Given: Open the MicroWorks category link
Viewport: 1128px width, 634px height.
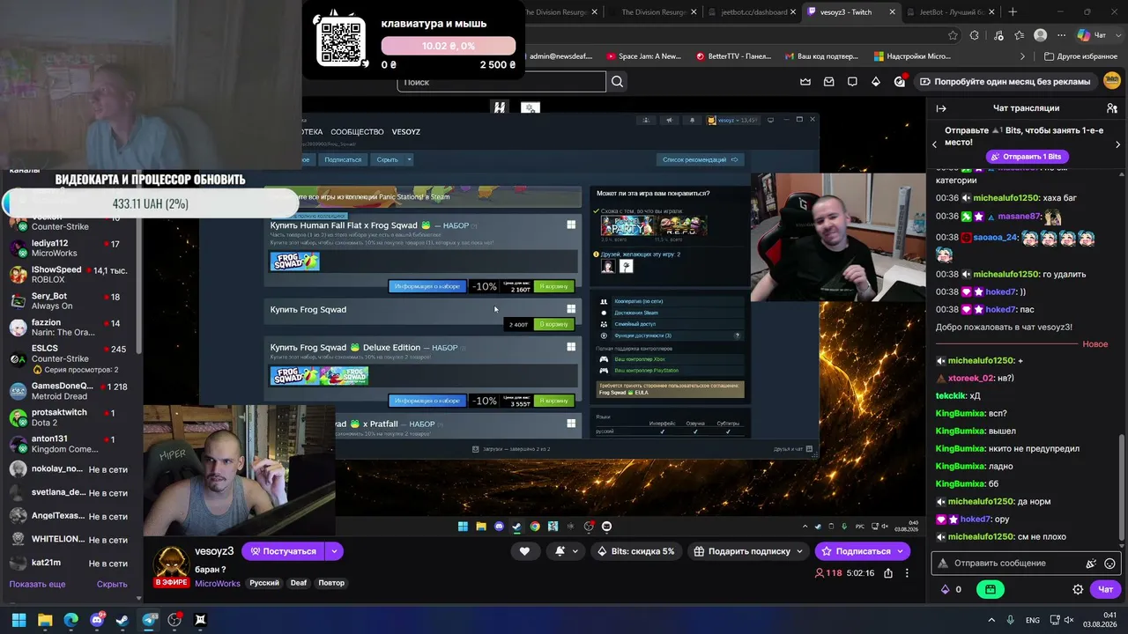Looking at the screenshot, I should pos(218,583).
